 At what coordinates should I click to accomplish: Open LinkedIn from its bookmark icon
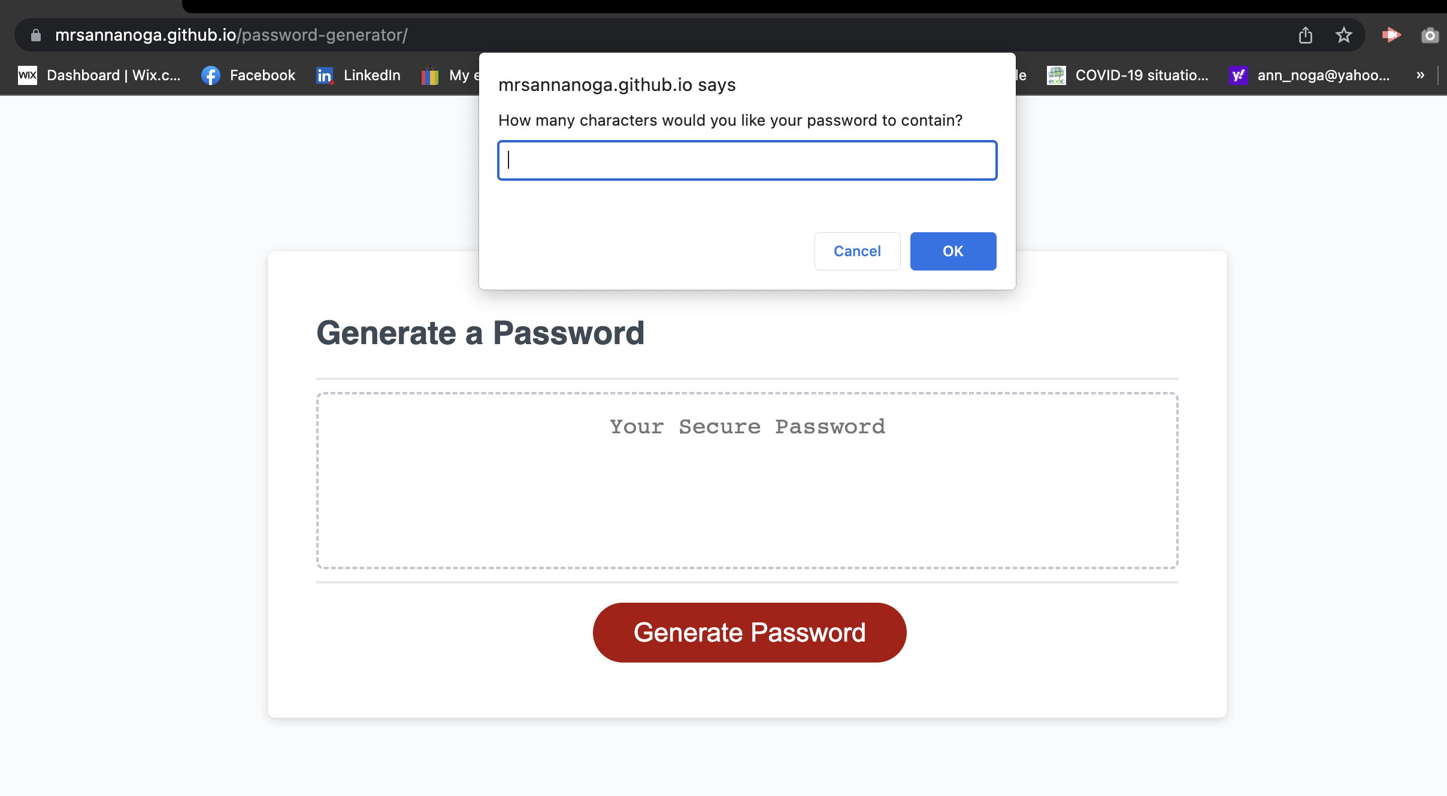coord(324,75)
